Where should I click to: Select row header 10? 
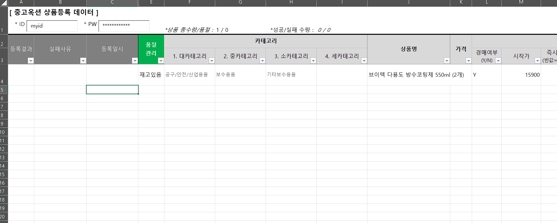click(x=3, y=132)
